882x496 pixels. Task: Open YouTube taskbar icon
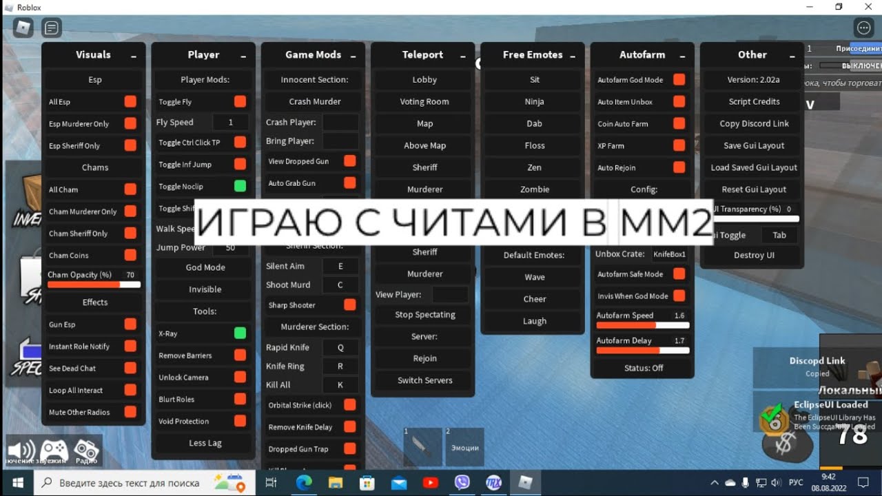(431, 483)
